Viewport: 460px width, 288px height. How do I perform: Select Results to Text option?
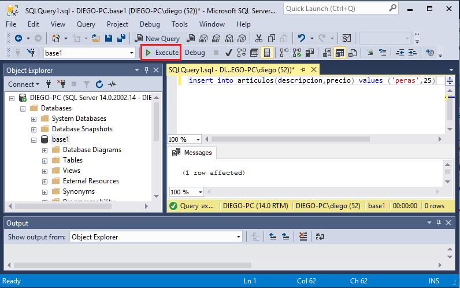(327, 53)
